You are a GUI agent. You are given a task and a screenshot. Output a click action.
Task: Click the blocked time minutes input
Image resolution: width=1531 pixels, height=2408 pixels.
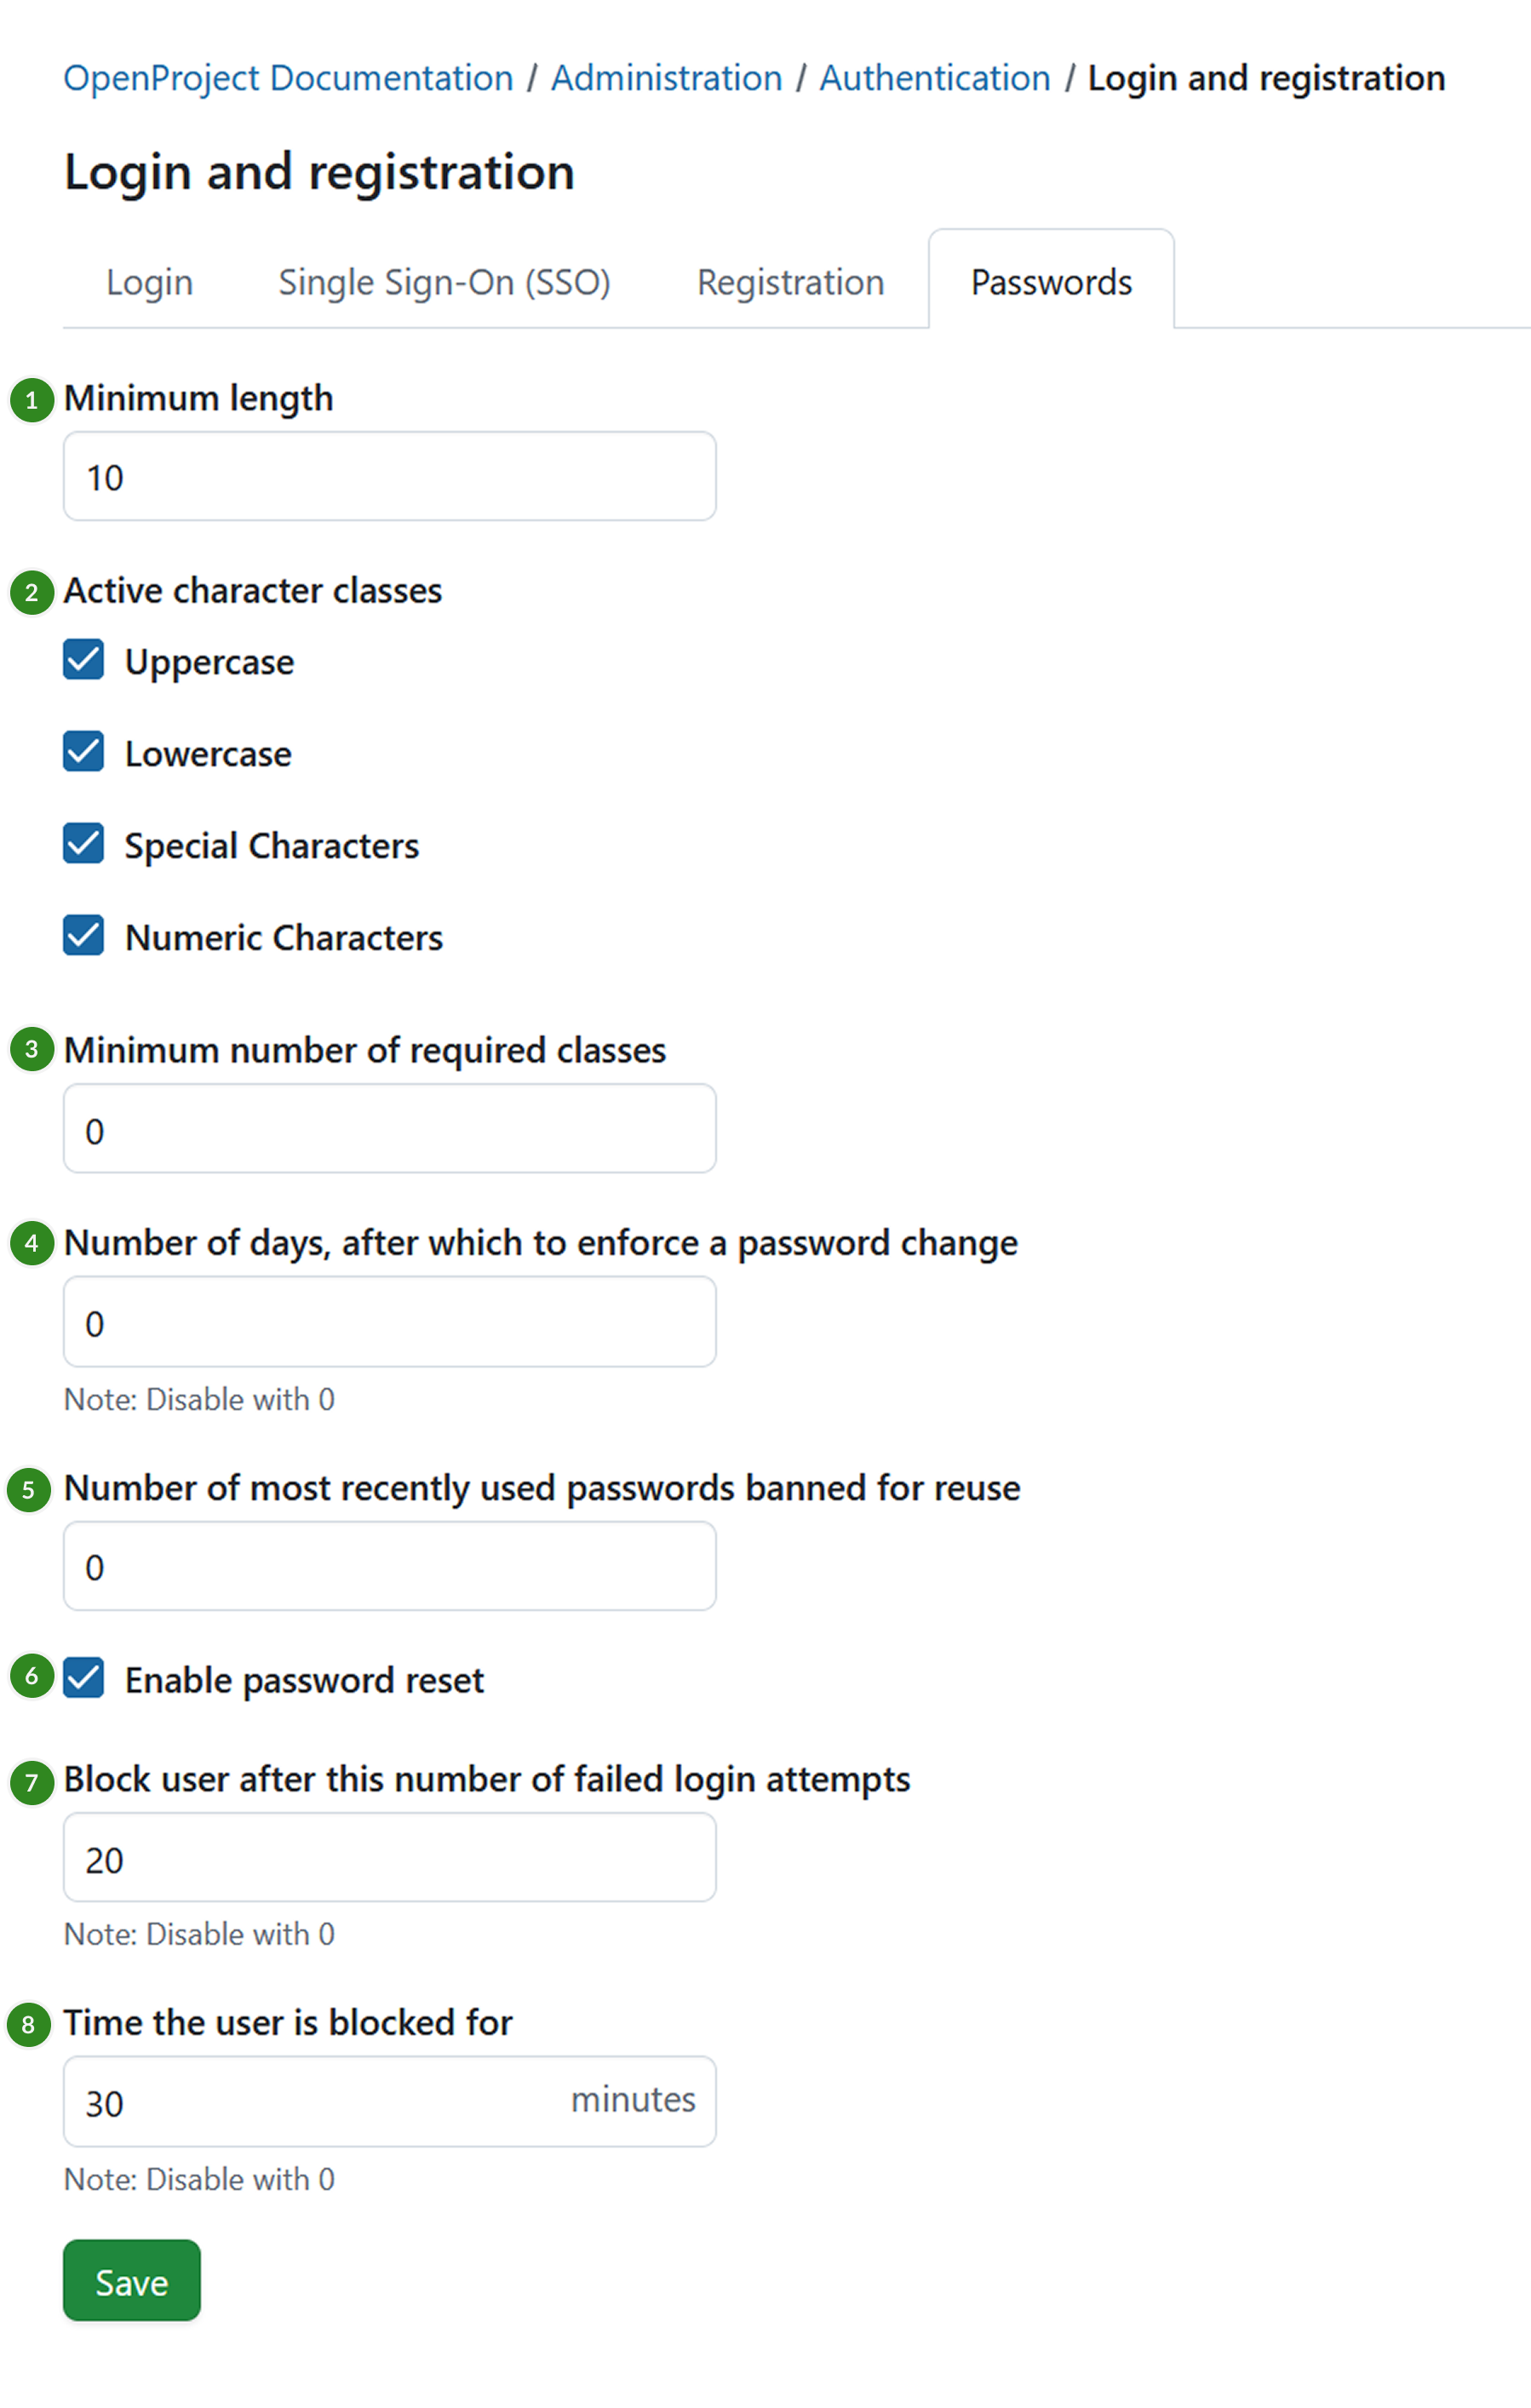[x=389, y=2101]
